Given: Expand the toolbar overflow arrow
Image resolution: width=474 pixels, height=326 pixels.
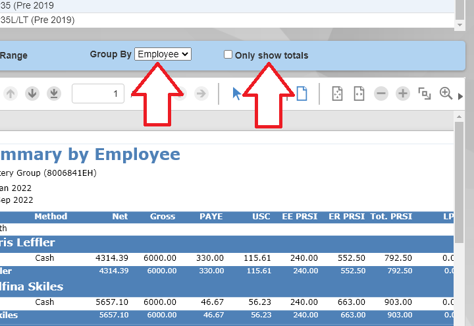Looking at the screenshot, I should pos(461,96).
